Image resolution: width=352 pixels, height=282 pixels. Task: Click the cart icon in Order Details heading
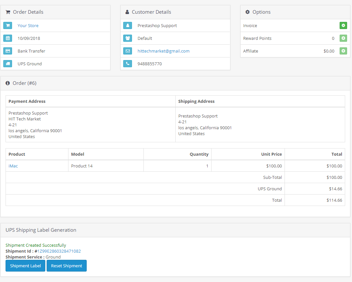[8, 12]
